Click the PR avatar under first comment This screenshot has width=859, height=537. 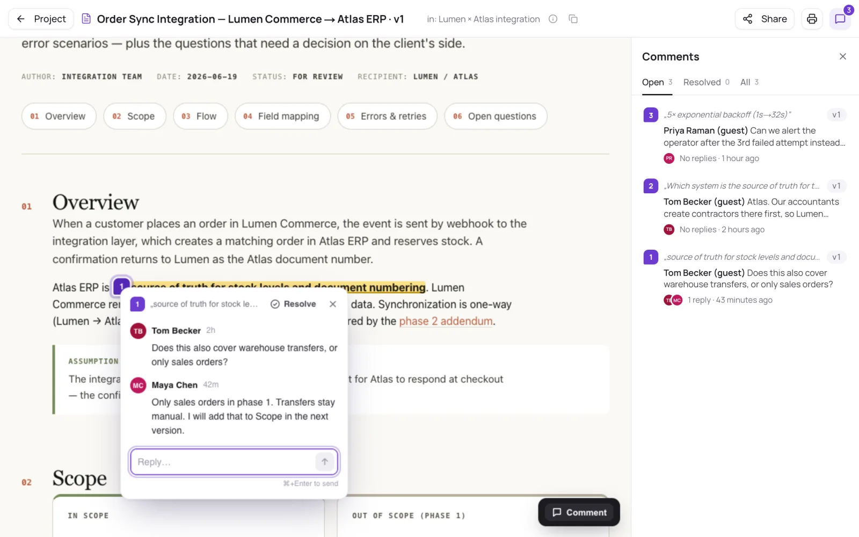669,158
